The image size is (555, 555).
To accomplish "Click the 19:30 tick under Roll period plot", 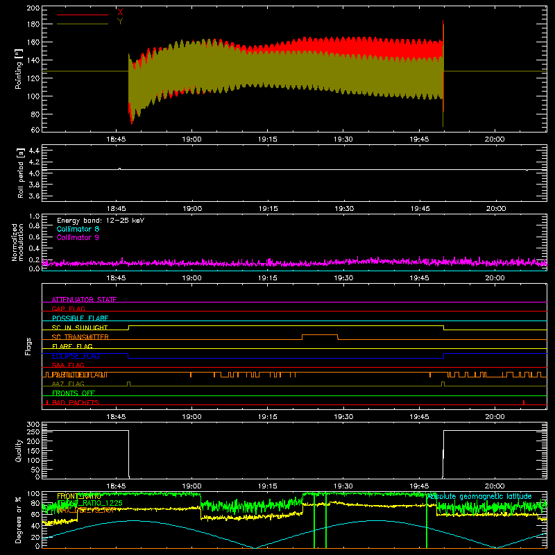I will pyautogui.click(x=343, y=209).
